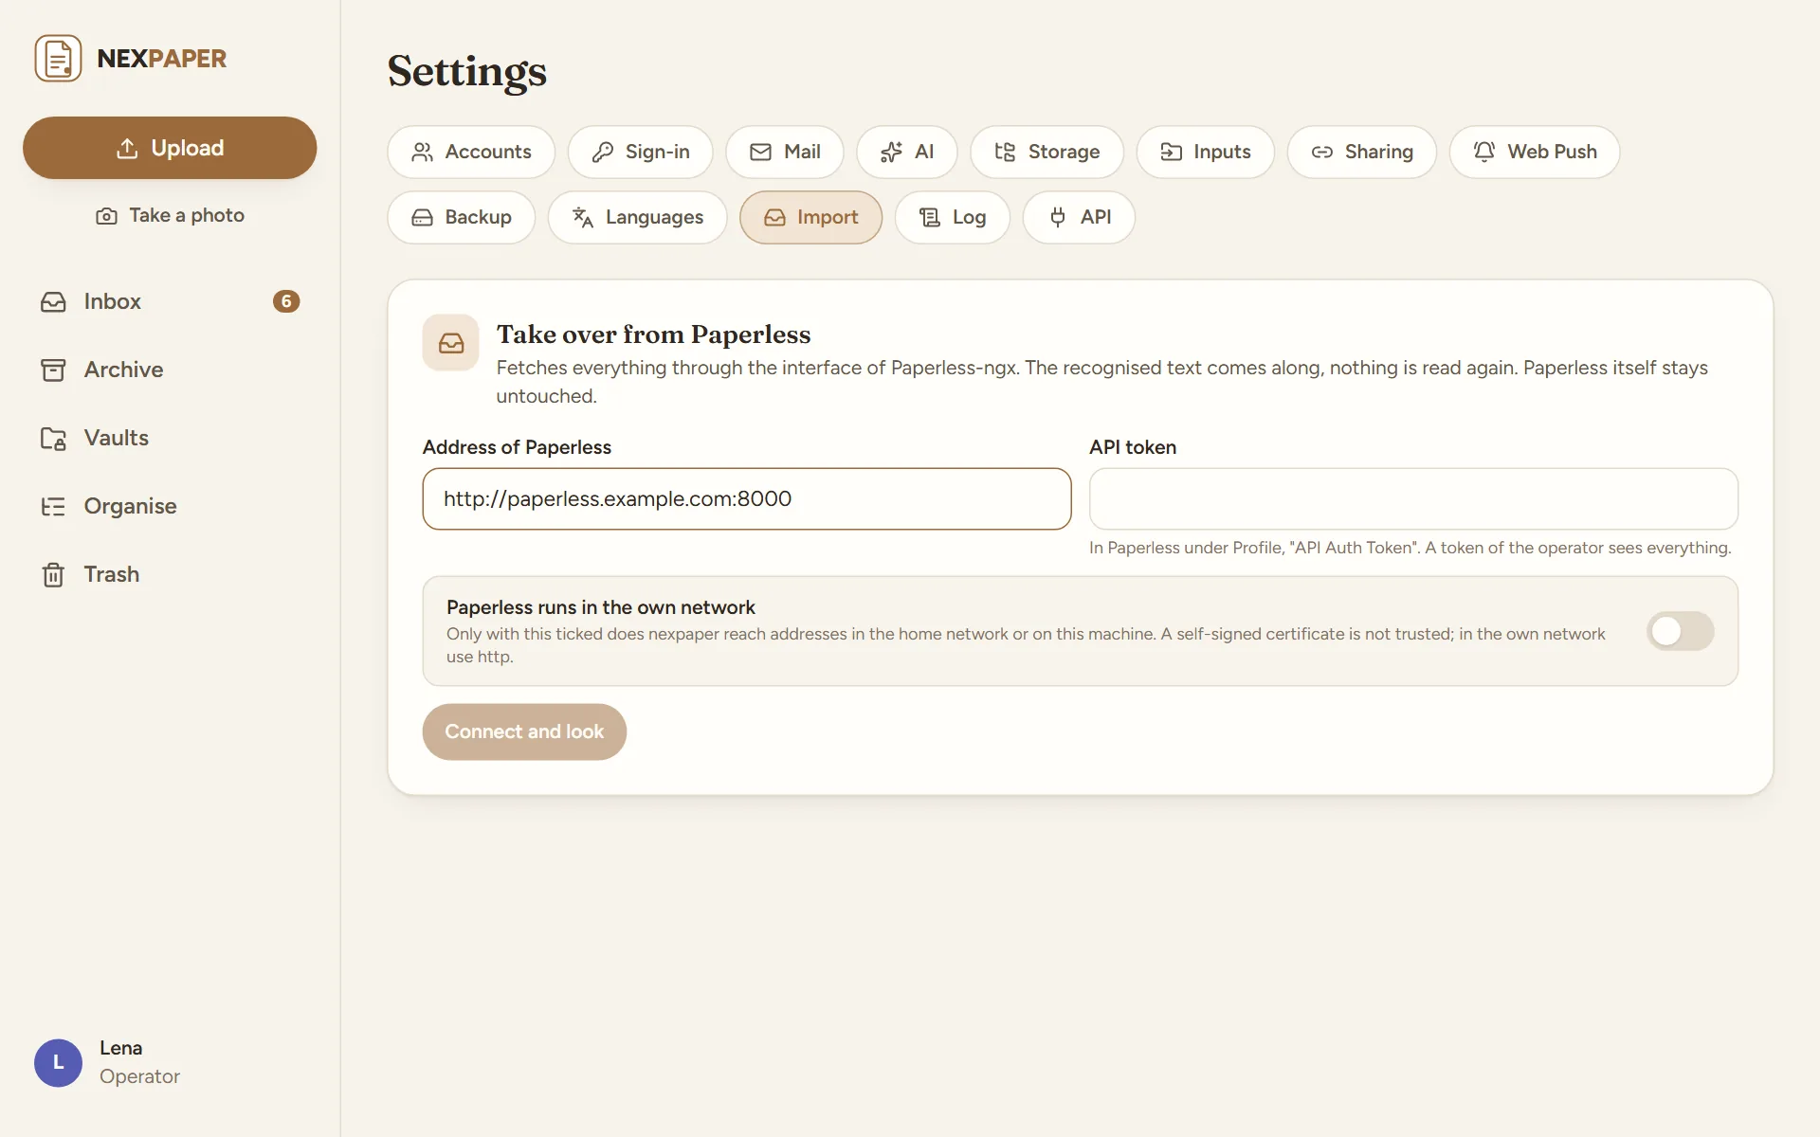Click the user name Lena

tap(121, 1048)
